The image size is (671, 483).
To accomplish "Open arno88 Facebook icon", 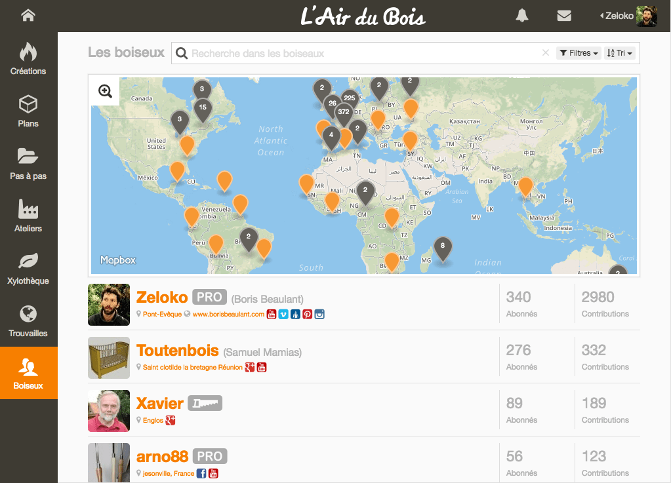I will (x=201, y=473).
